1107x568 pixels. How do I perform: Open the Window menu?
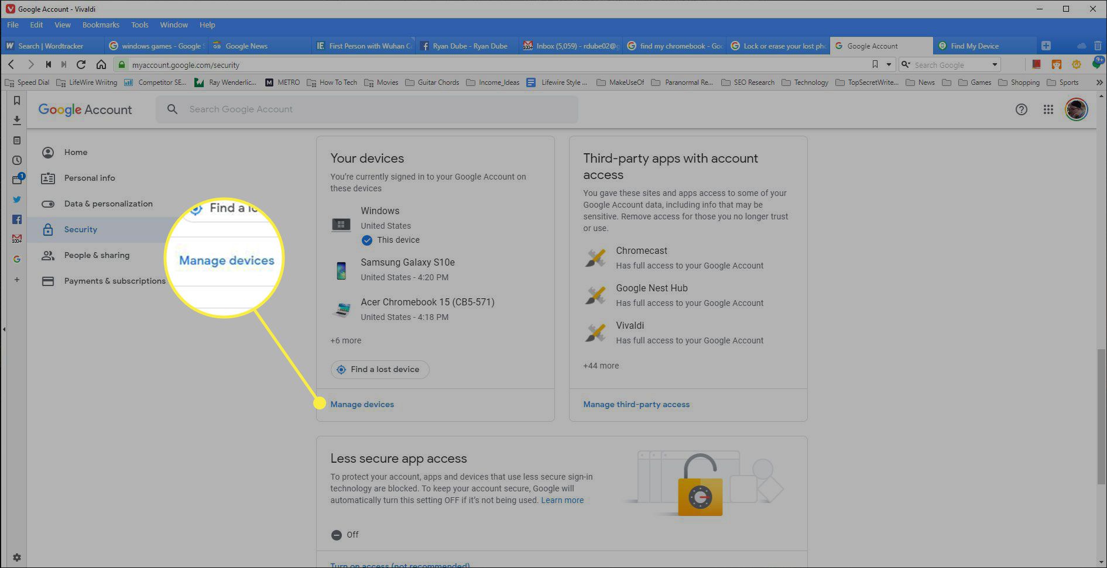(174, 25)
